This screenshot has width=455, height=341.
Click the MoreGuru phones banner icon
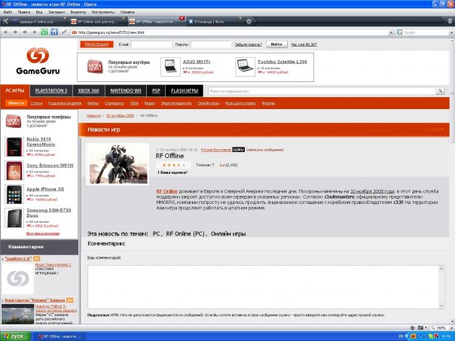point(14,121)
